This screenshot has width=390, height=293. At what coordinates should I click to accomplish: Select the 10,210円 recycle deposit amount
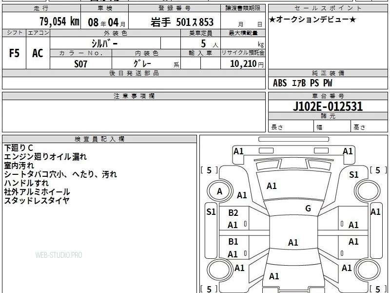247,64
